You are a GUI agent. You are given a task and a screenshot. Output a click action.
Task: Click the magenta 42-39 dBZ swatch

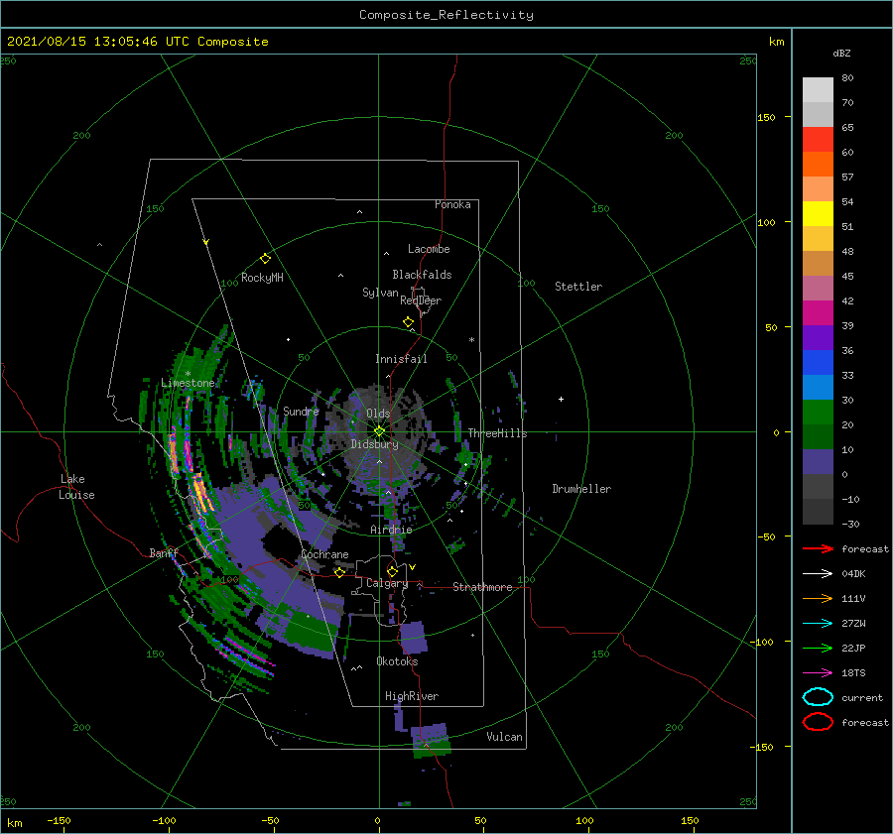click(818, 313)
